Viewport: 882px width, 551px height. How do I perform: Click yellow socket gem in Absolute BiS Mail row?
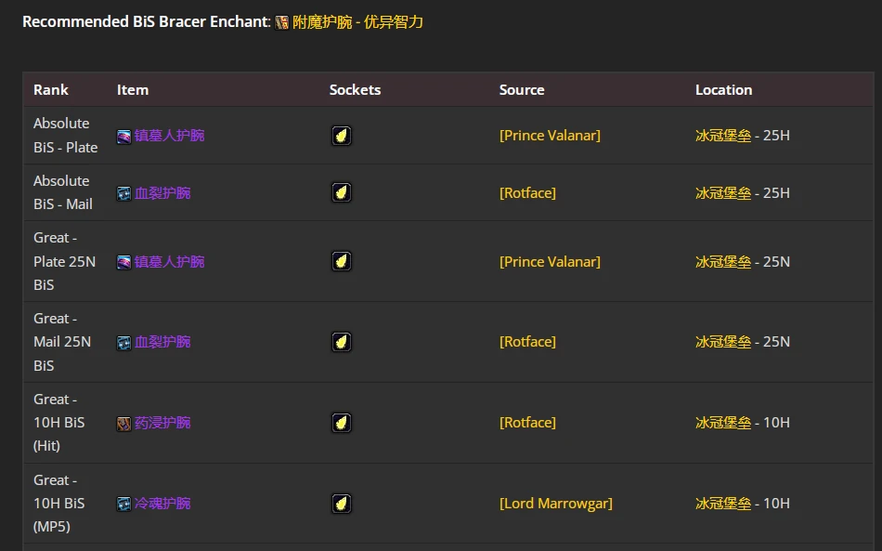pyautogui.click(x=342, y=192)
